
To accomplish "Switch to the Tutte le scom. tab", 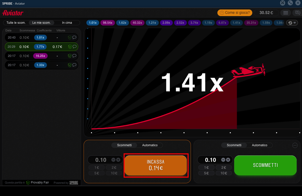I will click(16, 23).
